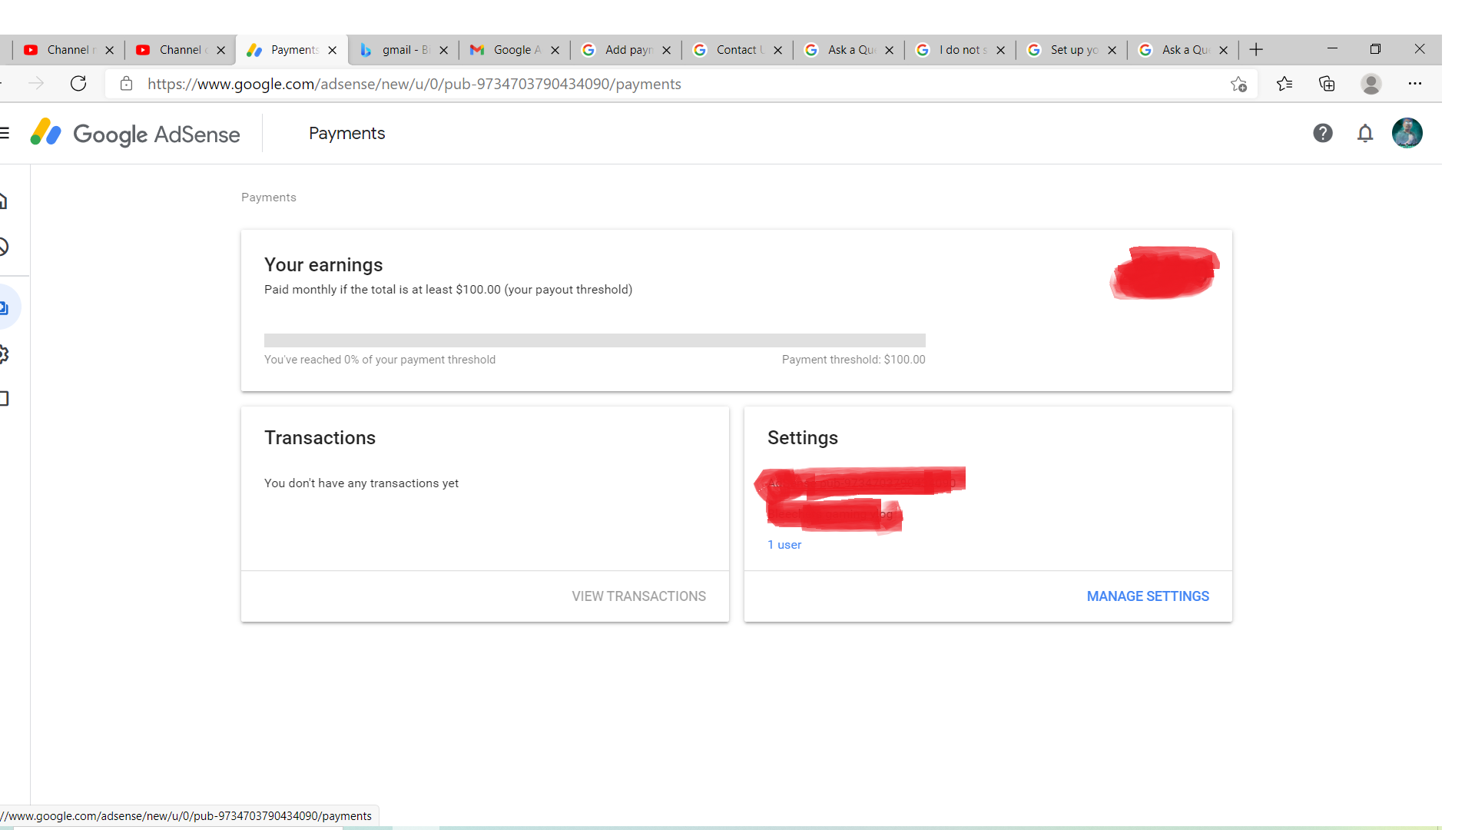Click the Google AdSense logo
The width and height of the screenshot is (1475, 830).
pyautogui.click(x=136, y=134)
